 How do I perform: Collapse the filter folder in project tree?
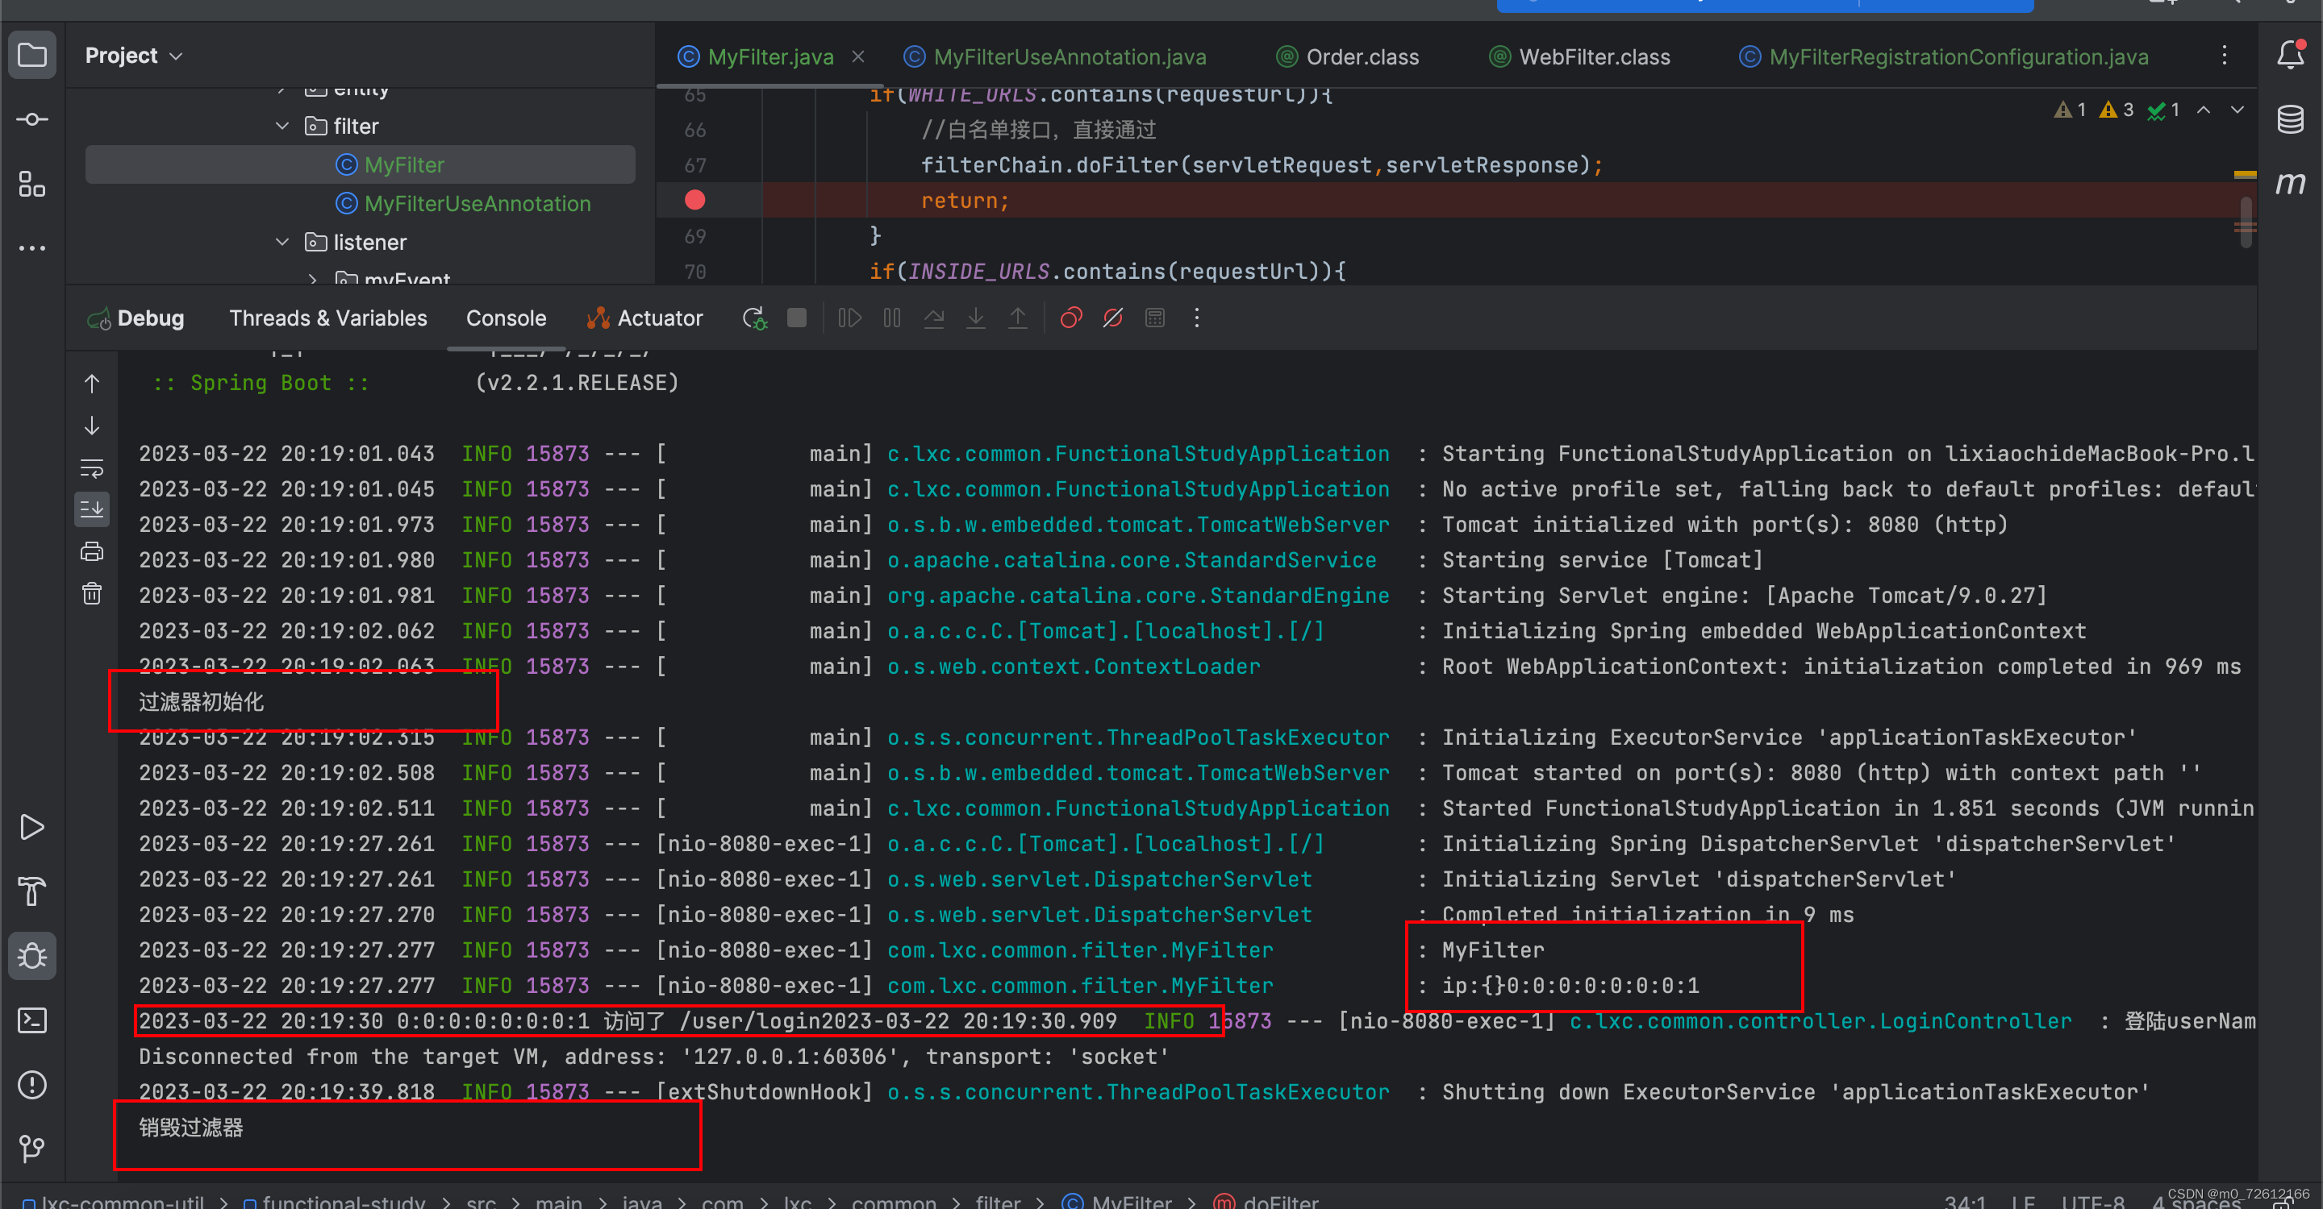pos(282,126)
